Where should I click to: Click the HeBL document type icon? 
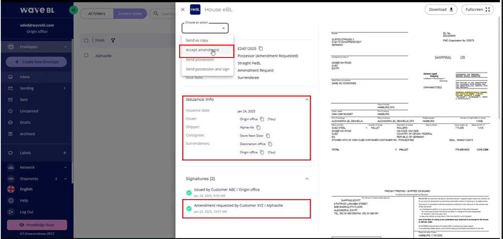[195, 10]
